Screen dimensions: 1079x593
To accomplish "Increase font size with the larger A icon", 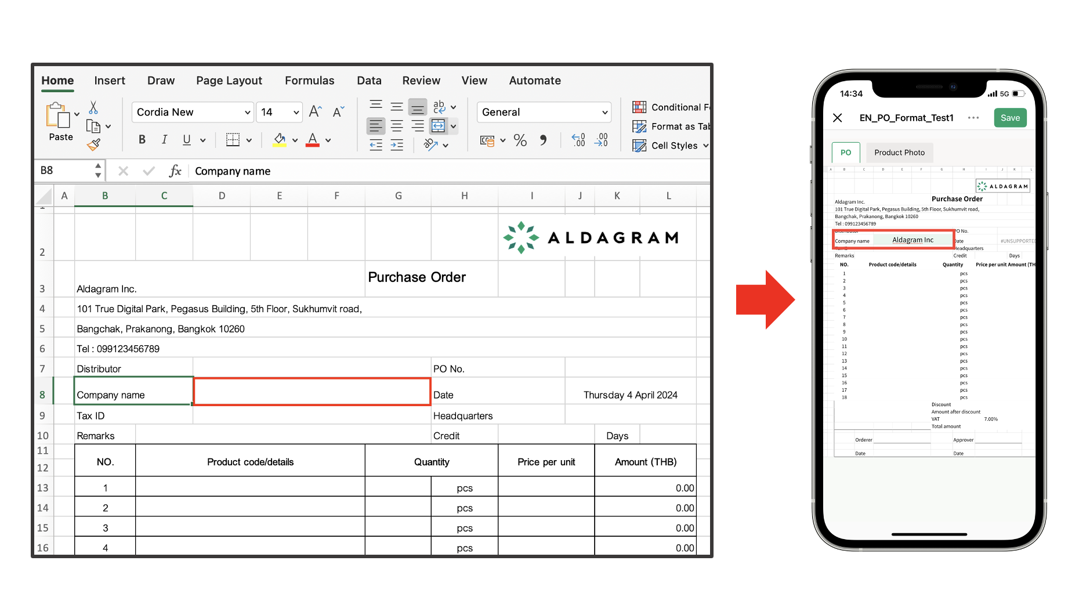I will tap(315, 111).
